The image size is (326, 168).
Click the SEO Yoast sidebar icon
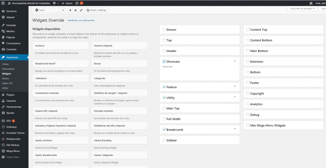3,121
